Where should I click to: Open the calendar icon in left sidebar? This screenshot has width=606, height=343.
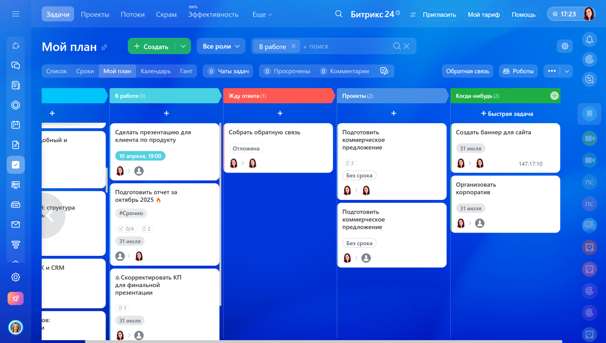coord(16,125)
